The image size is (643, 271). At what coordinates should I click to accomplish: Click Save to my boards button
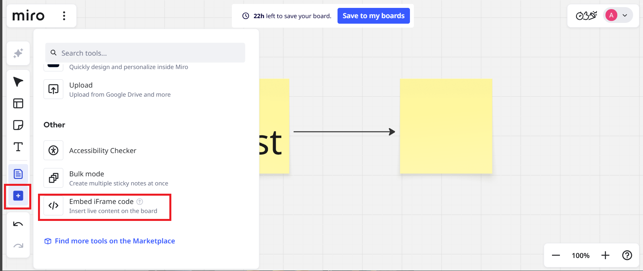pyautogui.click(x=374, y=16)
